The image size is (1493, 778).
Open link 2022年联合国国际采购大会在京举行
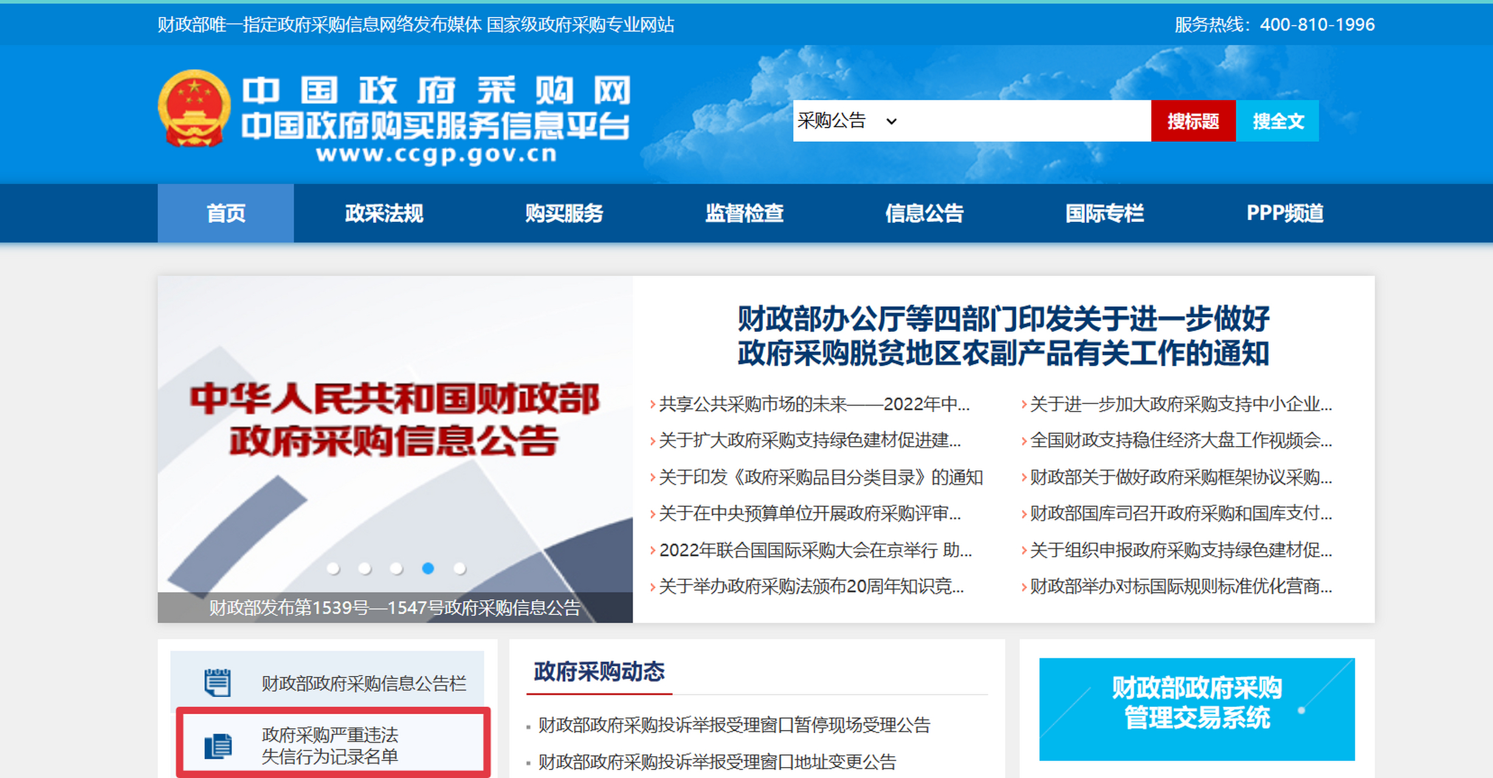(815, 550)
